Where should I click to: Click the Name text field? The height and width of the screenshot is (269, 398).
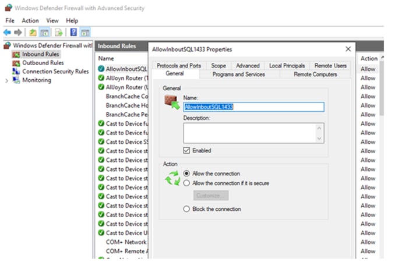pos(253,107)
